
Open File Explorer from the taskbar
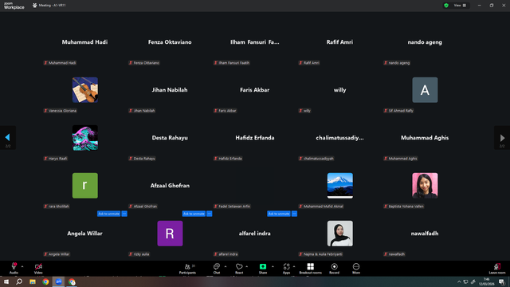tap(33, 281)
